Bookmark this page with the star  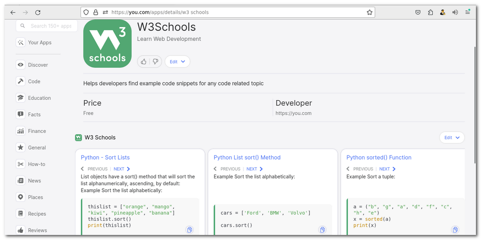tap(369, 12)
